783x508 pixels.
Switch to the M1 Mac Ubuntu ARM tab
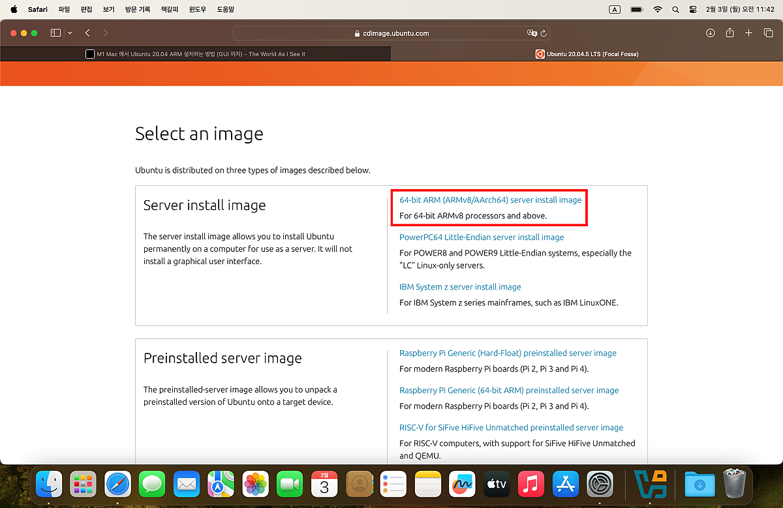click(x=196, y=54)
